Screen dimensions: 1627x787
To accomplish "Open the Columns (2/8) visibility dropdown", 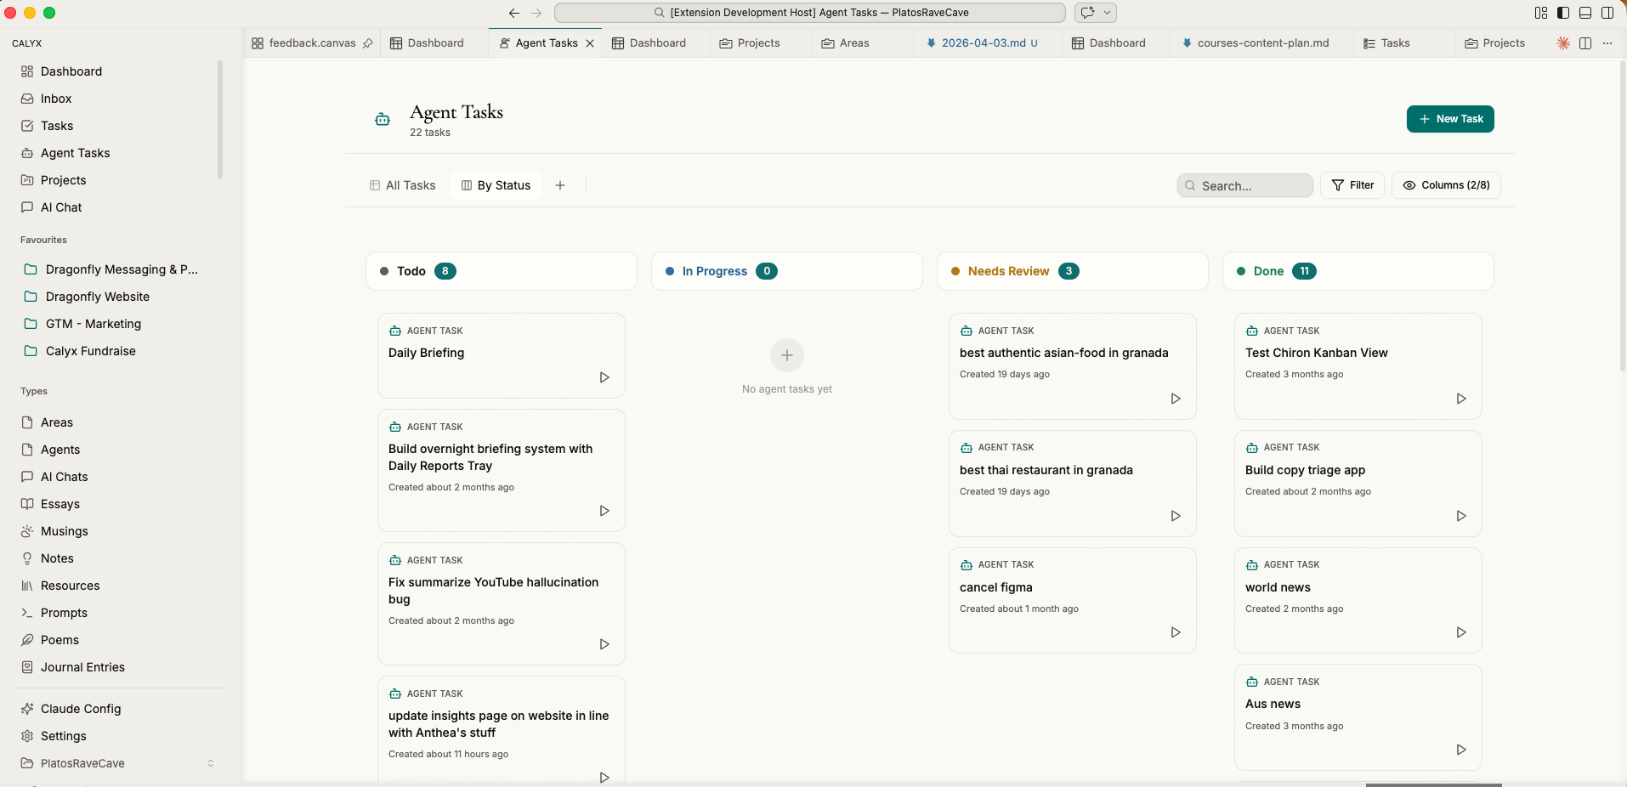I will [x=1446, y=185].
